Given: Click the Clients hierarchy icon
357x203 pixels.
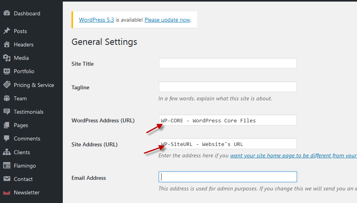Looking at the screenshot, I should click(x=7, y=152).
